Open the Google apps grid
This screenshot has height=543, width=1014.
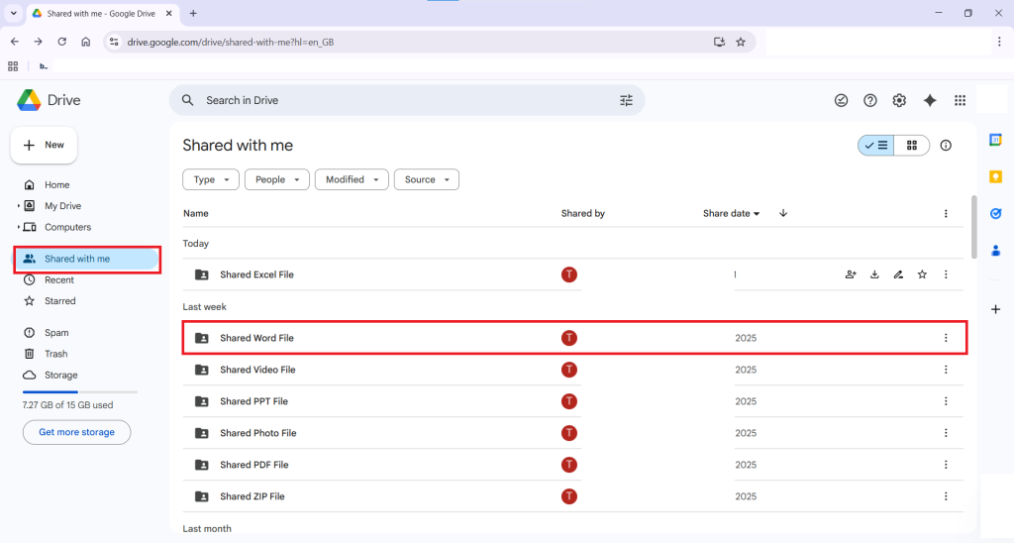(960, 100)
